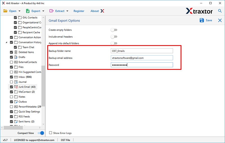Check the Show Error Logs checkbox
This screenshot has width=225, height=143.
click(51, 133)
